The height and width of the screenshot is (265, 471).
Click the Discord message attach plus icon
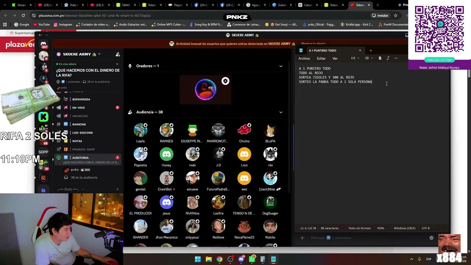[x=302, y=238]
